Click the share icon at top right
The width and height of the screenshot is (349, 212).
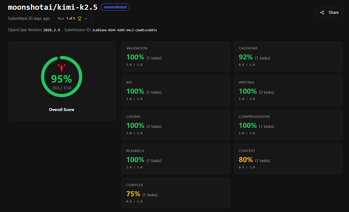322,13
